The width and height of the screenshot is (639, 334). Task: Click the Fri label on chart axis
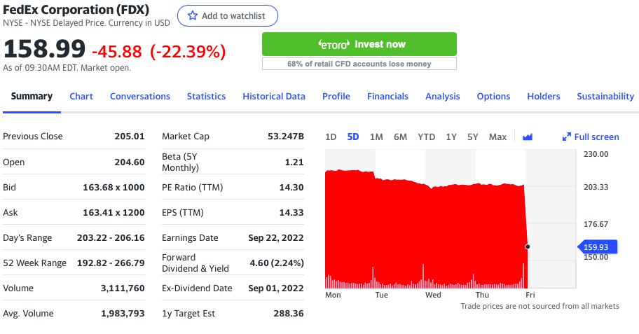[x=530, y=295]
